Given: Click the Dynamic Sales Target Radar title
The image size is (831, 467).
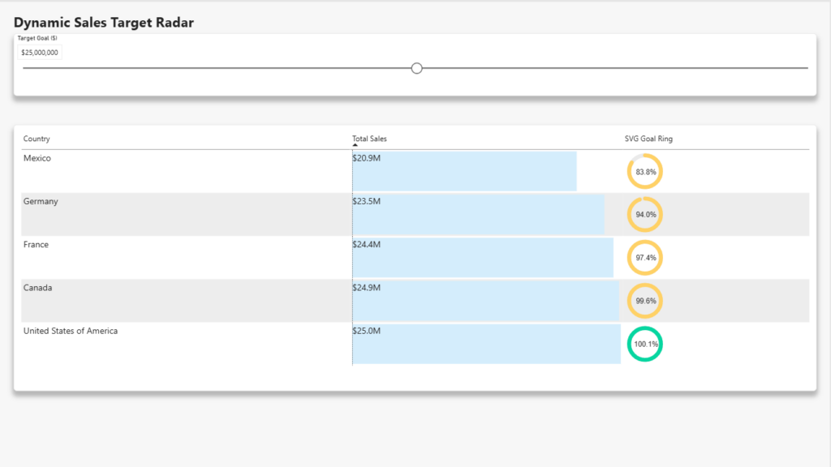Looking at the screenshot, I should pyautogui.click(x=104, y=22).
